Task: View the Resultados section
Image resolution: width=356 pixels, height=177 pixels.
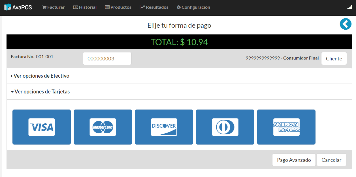Action: pos(154,7)
